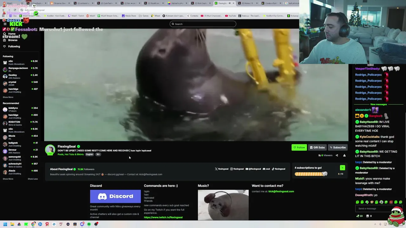Click the green sub goal icon button
The width and height of the screenshot is (406, 228).
(x=342, y=168)
